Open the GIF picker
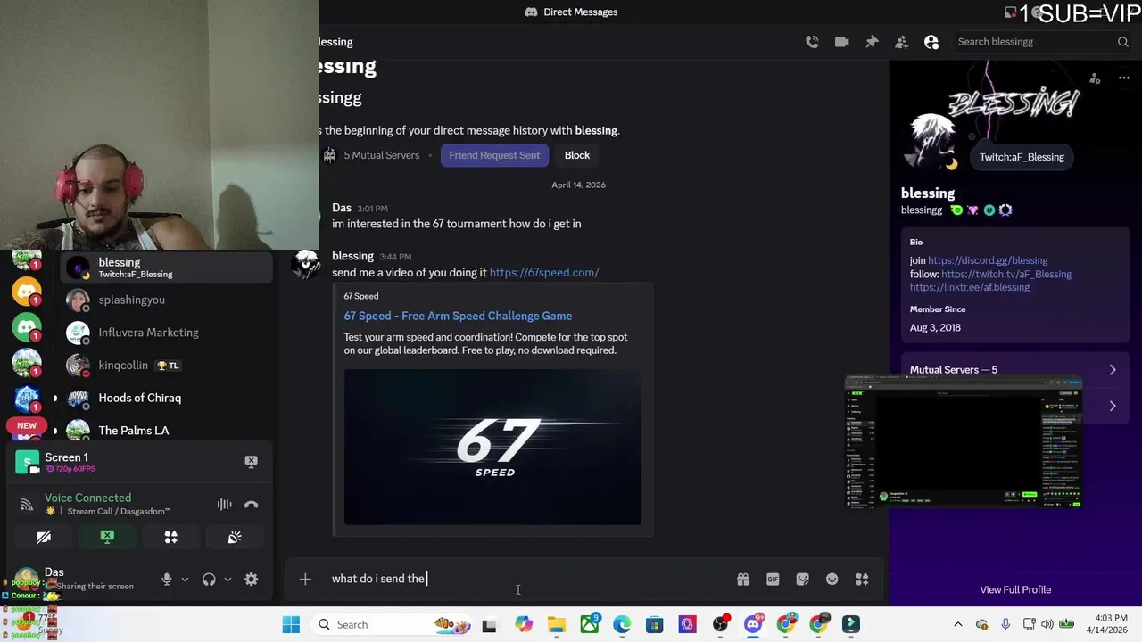Viewport: 1142px width, 642px height. pyautogui.click(x=773, y=580)
